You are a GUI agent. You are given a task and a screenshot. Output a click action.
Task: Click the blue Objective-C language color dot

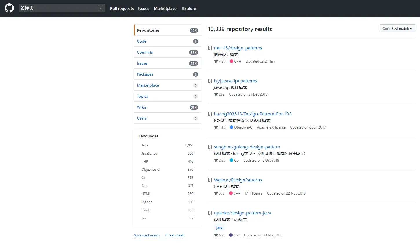click(231, 127)
